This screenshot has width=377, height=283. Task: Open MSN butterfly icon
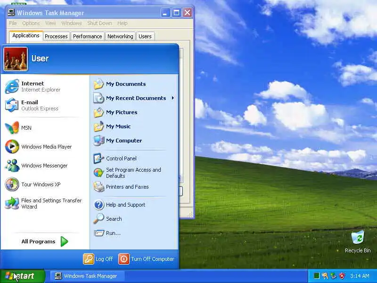point(12,127)
